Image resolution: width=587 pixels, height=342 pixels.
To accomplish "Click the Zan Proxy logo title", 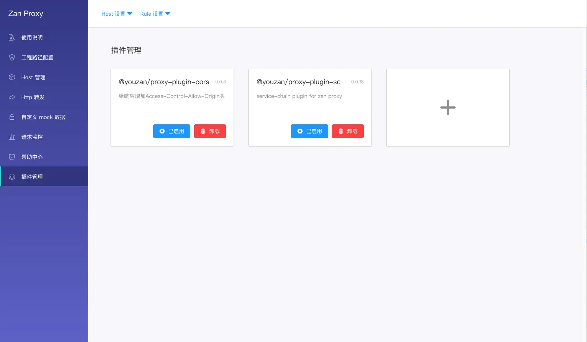I will 25,13.
